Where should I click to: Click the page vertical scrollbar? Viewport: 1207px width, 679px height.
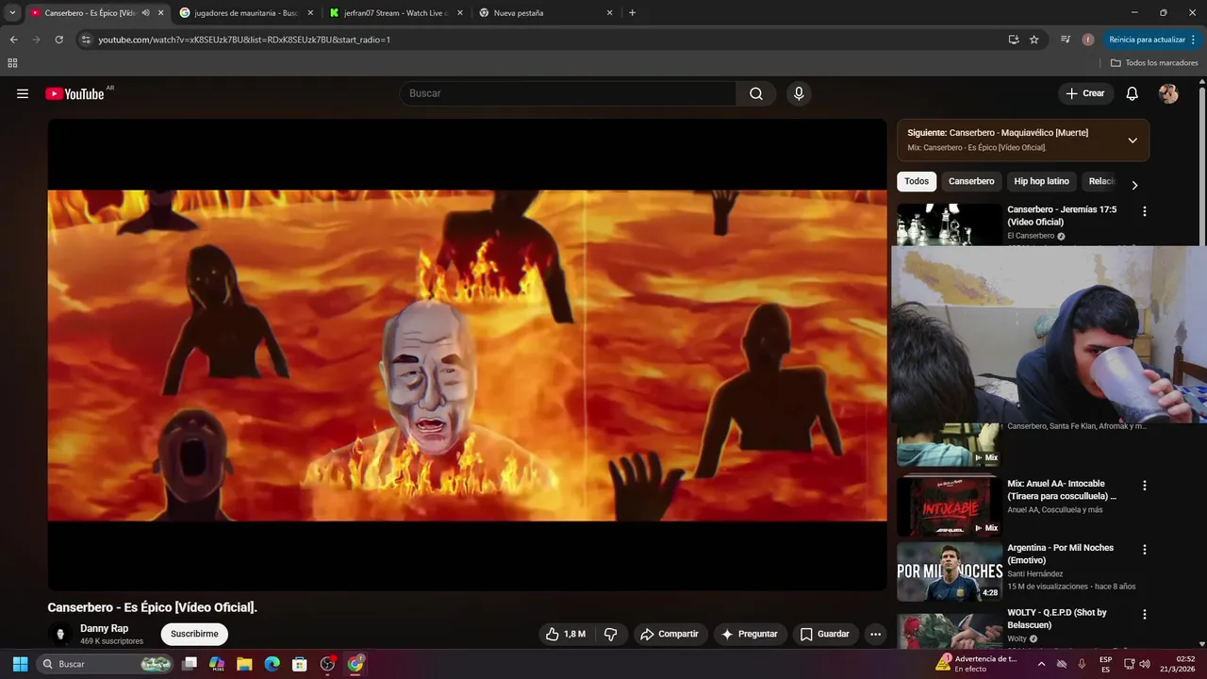pos(1201,358)
